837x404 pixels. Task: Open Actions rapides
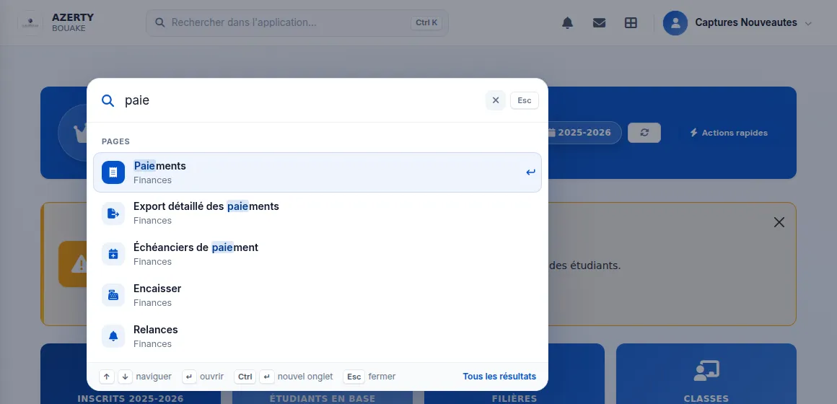point(729,132)
